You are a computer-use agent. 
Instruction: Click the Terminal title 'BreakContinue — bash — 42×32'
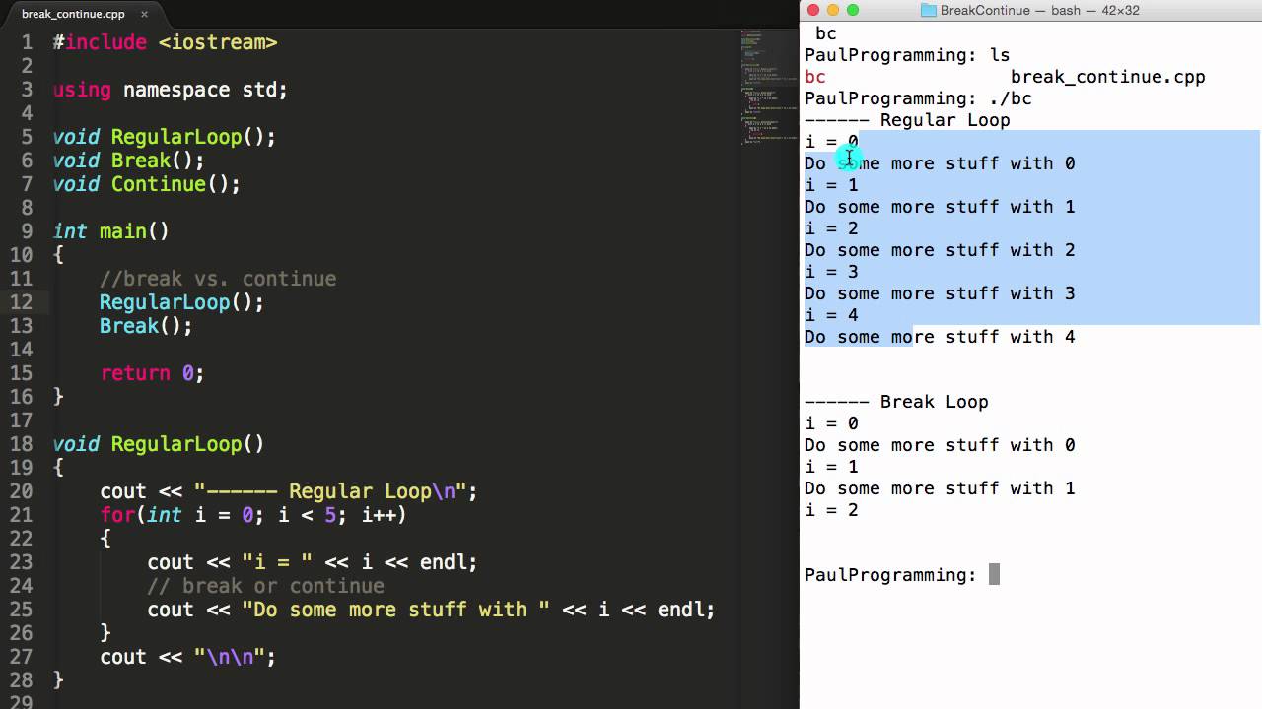click(x=1039, y=10)
